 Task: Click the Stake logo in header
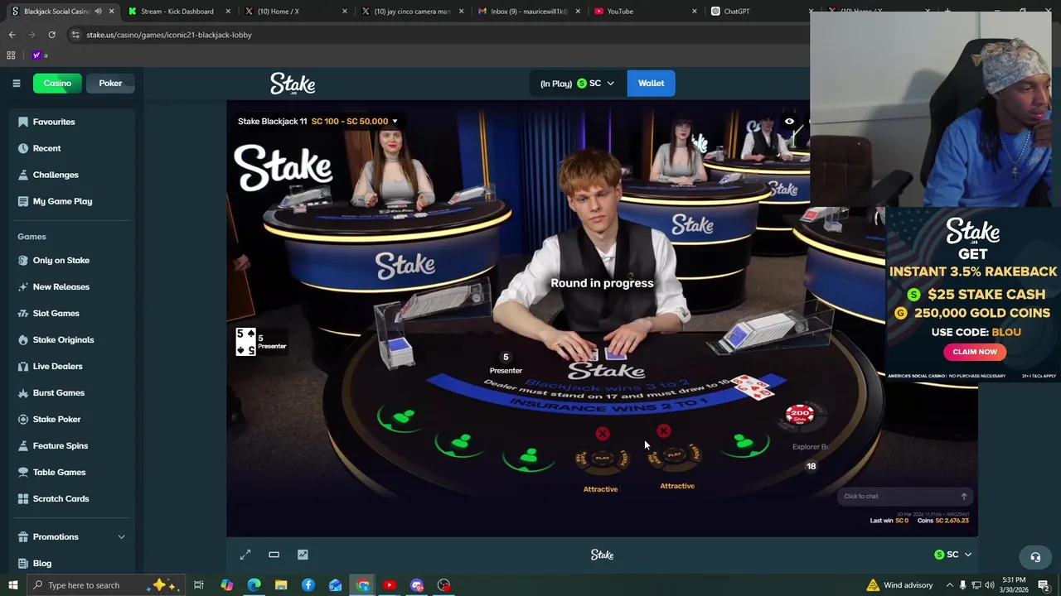(293, 84)
